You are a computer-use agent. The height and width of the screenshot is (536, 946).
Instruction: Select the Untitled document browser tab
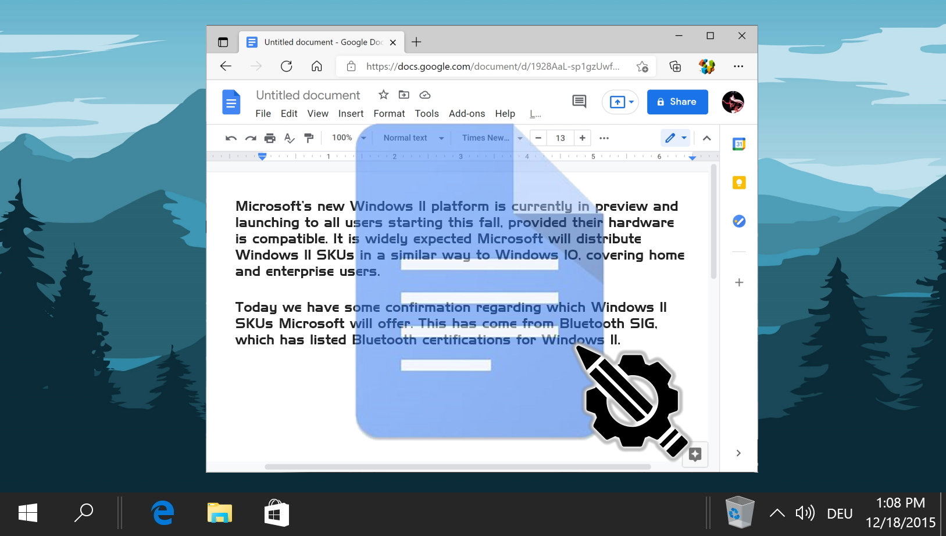(x=322, y=42)
